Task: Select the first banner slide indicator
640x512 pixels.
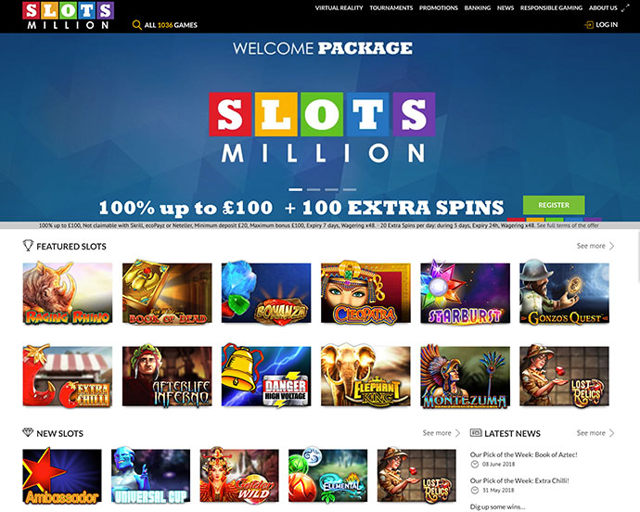Action: point(296,189)
